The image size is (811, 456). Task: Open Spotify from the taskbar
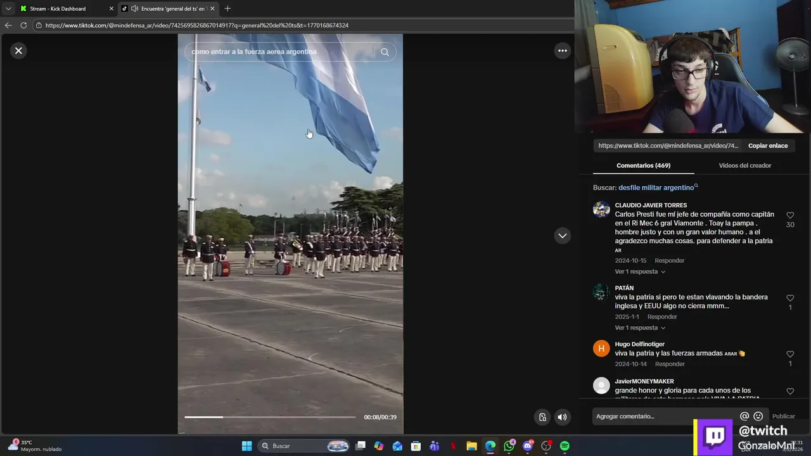[565, 446]
